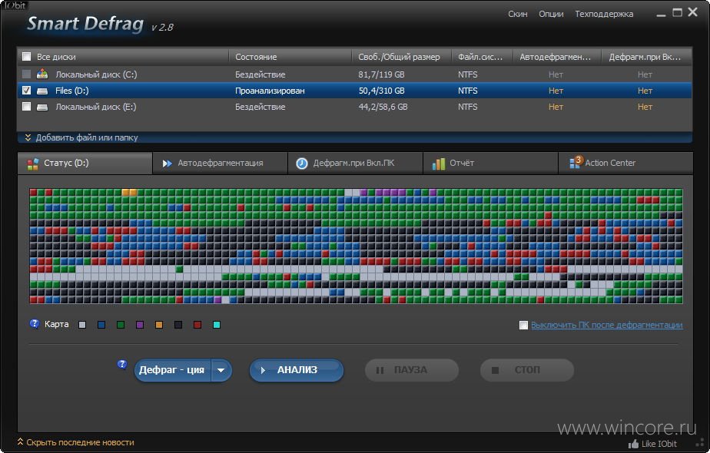
Task: Start defragmentation with Дефраг - ция button
Action: point(173,370)
